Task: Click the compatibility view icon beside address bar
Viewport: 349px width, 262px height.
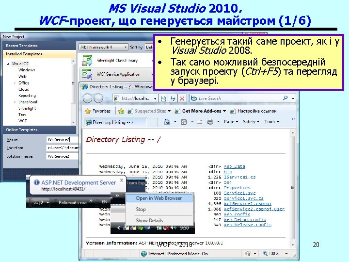Action: click(164, 98)
